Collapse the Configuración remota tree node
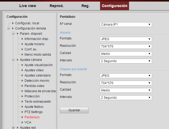Screen dimensions: 169x129 tap(9, 28)
